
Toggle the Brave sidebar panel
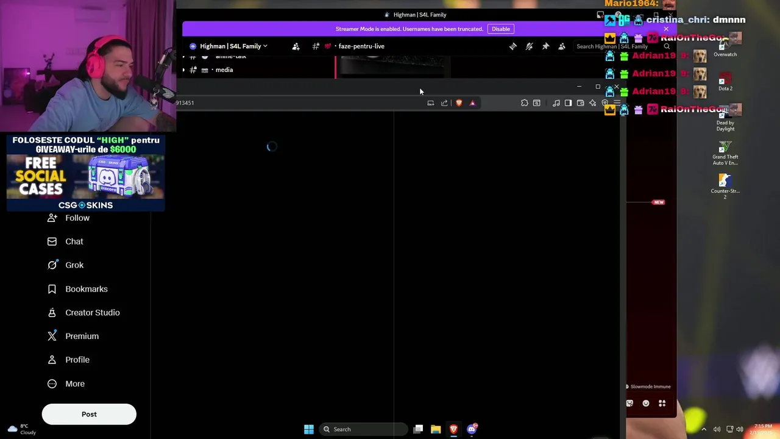(x=568, y=103)
